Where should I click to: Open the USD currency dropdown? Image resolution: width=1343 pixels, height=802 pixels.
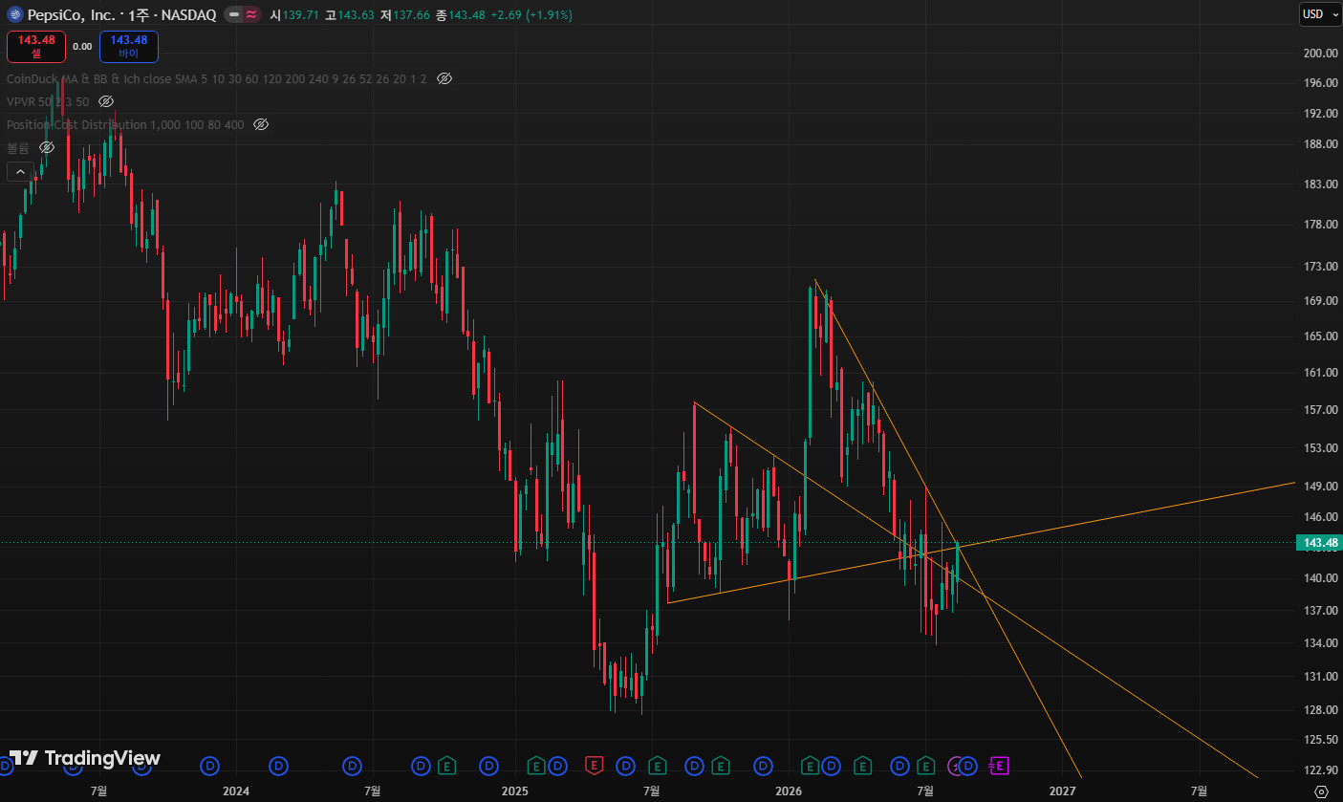click(x=1319, y=14)
